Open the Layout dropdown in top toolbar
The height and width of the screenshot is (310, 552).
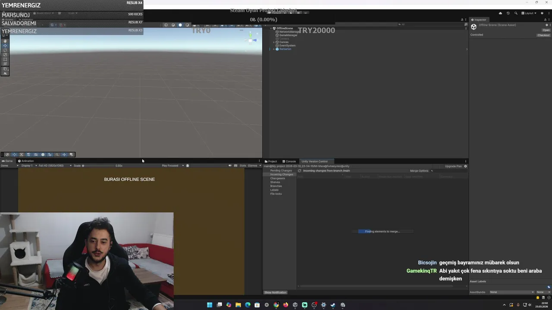(530, 13)
